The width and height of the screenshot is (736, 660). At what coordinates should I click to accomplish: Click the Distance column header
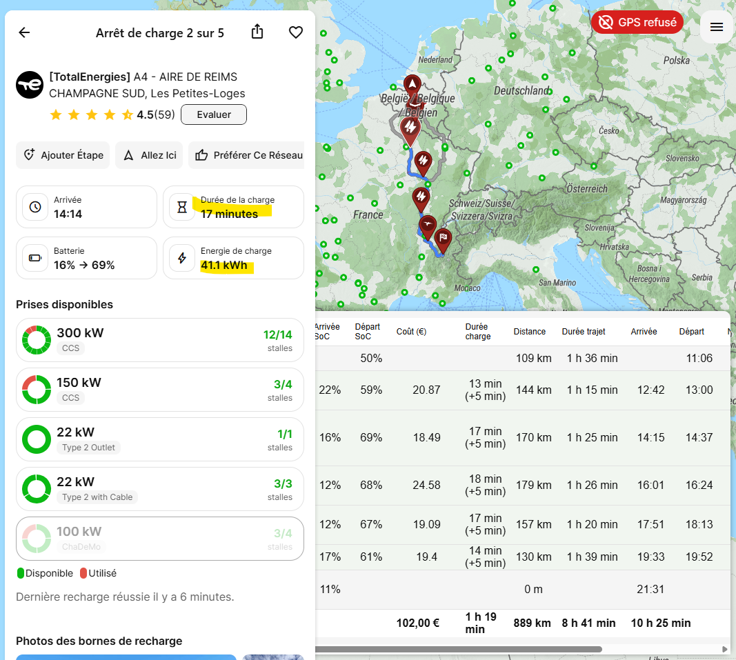coord(529,332)
